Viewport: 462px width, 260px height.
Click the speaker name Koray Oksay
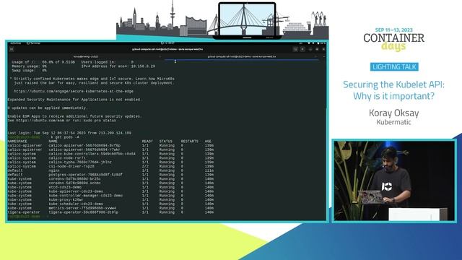393,113
